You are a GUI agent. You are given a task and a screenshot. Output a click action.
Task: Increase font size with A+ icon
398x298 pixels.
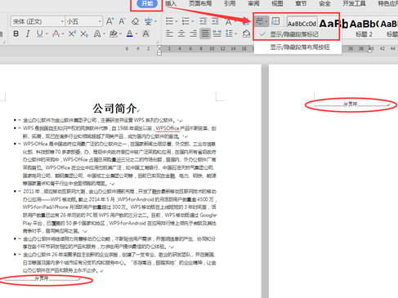click(x=110, y=21)
